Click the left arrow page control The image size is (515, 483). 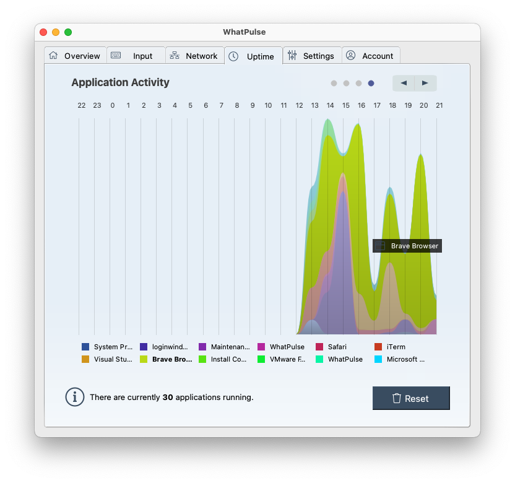(x=404, y=83)
